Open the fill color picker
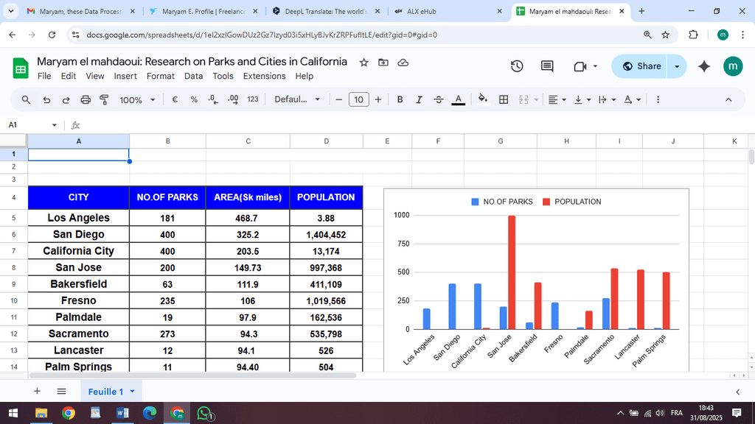Viewport: 755px width, 424px height. [483, 99]
